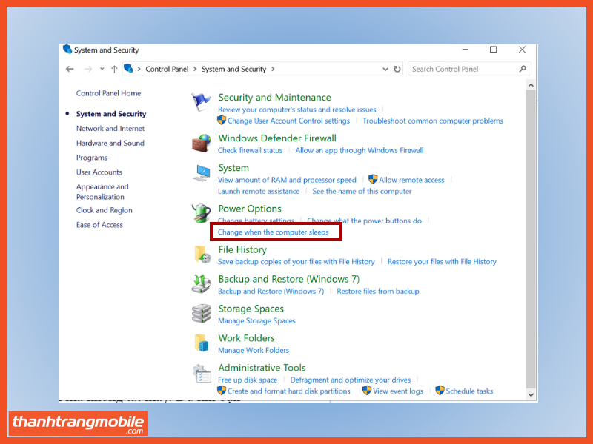
Task: Open Power Options battery icon
Action: pyautogui.click(x=201, y=213)
